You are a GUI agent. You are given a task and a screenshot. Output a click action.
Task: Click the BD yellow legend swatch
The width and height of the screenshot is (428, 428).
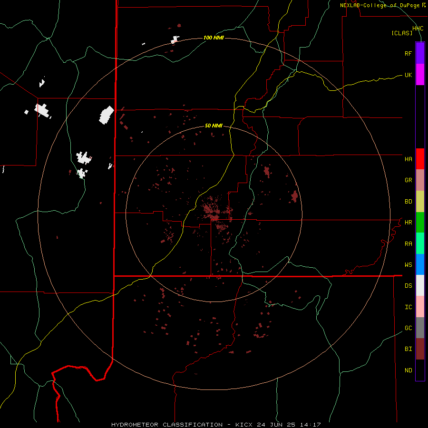tap(420, 202)
